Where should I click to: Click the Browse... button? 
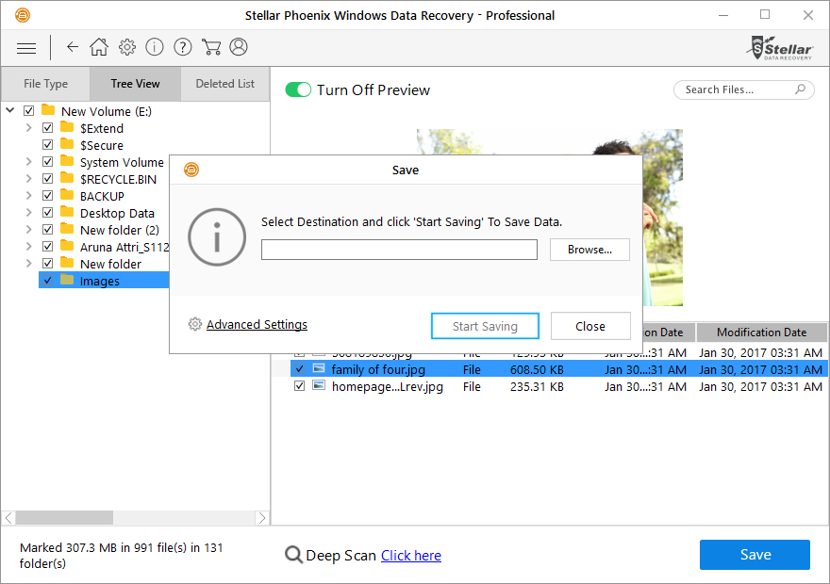pyautogui.click(x=589, y=250)
